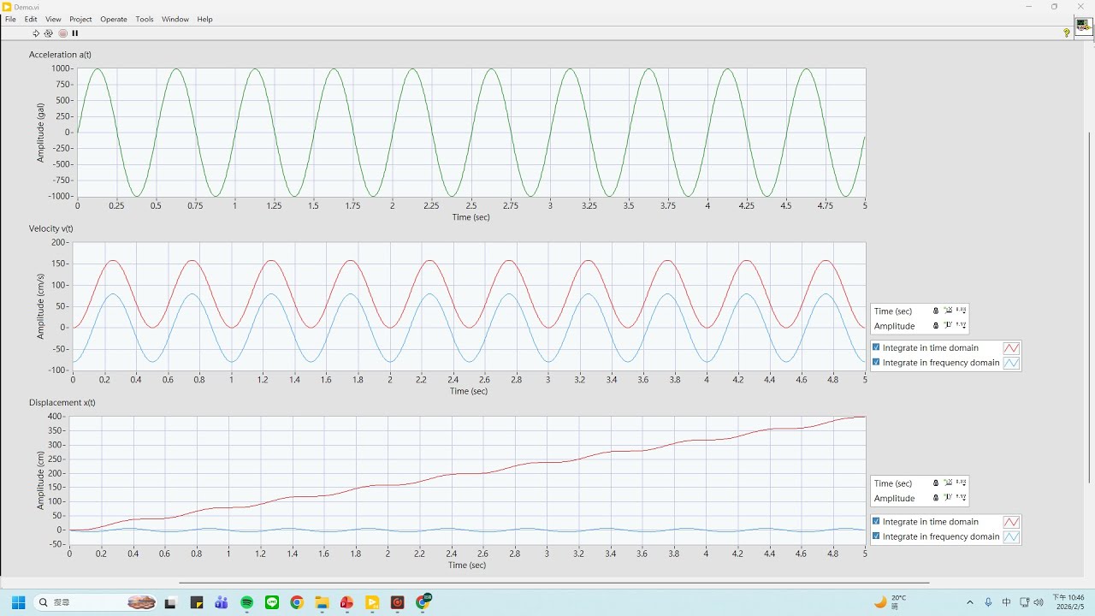Click the Displacement x(t) graph label

(62, 402)
